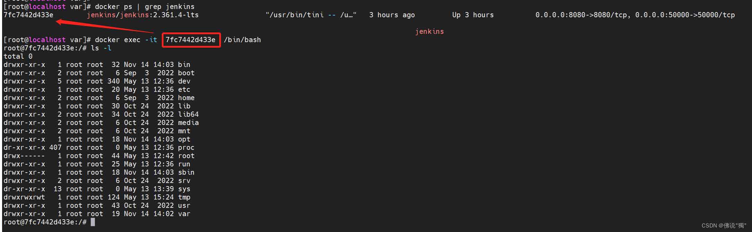This screenshot has height=232, width=752.
Task: Click the red jenkins container name text
Action: click(430, 31)
